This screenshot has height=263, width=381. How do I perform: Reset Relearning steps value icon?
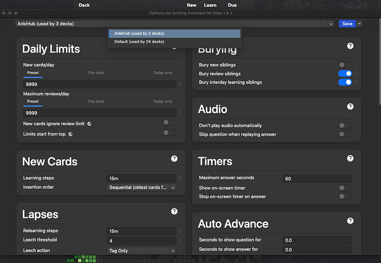180,231
